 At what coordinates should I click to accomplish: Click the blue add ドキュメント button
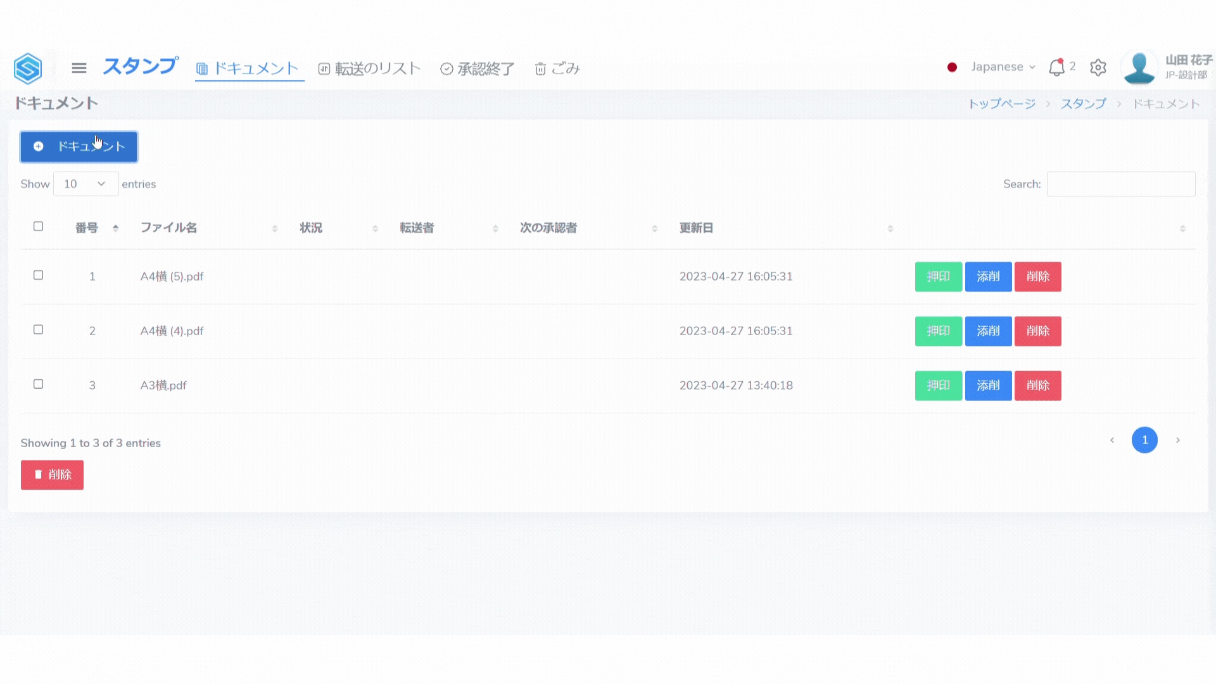point(79,147)
